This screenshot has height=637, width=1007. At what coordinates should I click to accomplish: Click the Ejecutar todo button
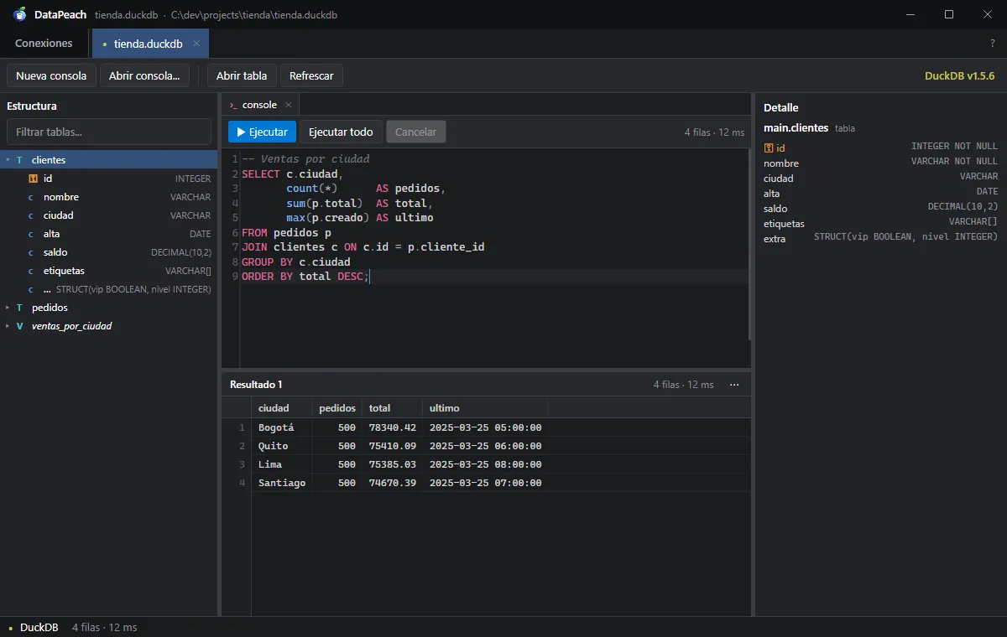[341, 132]
